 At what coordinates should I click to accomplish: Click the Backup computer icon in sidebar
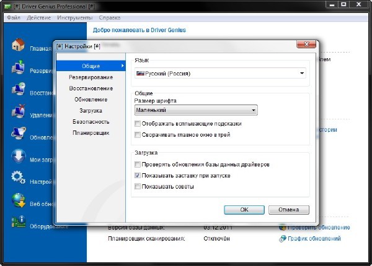click(18, 67)
